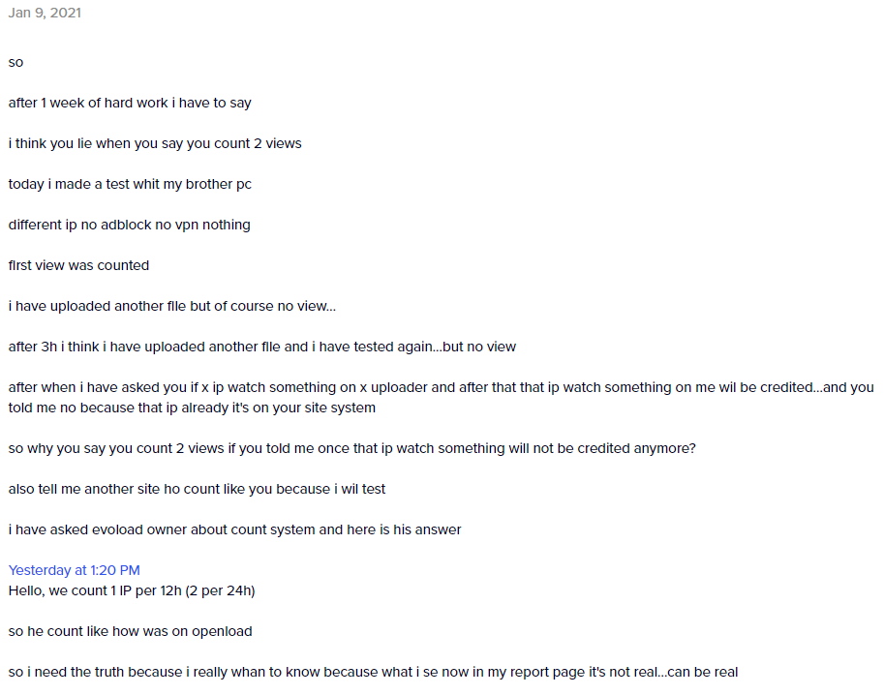Click the 'uploaded another file but of course' line
The width and height of the screenshot is (884, 695).
pyautogui.click(x=172, y=306)
